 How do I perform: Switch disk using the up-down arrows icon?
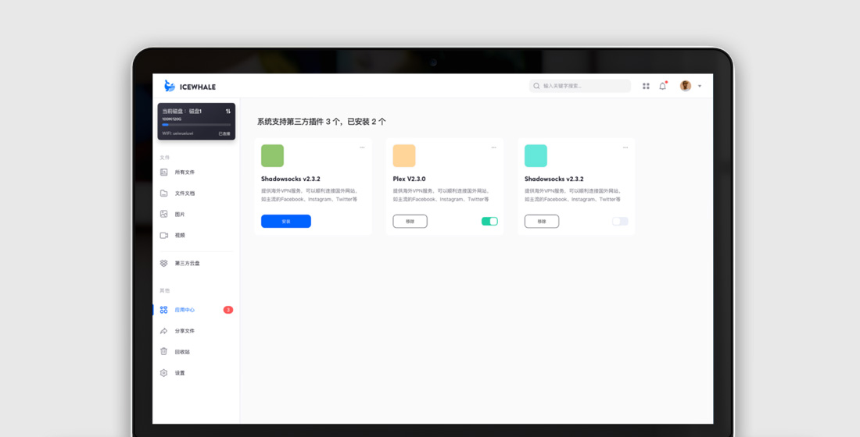tap(228, 111)
